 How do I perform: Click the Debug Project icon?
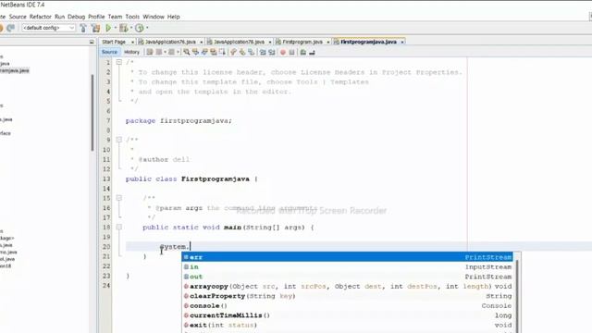coord(123,28)
